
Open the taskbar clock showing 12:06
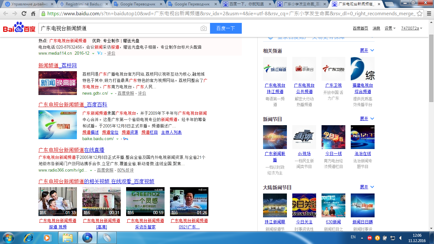[417, 238]
